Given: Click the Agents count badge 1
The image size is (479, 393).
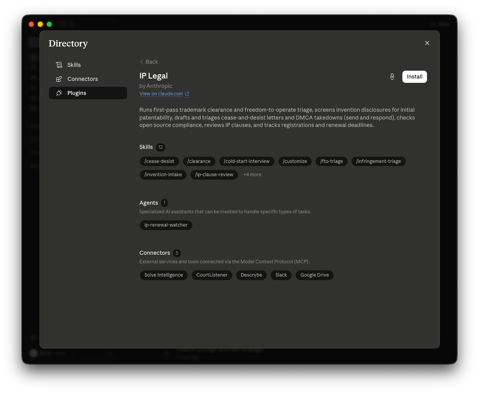Looking at the screenshot, I should click(164, 203).
